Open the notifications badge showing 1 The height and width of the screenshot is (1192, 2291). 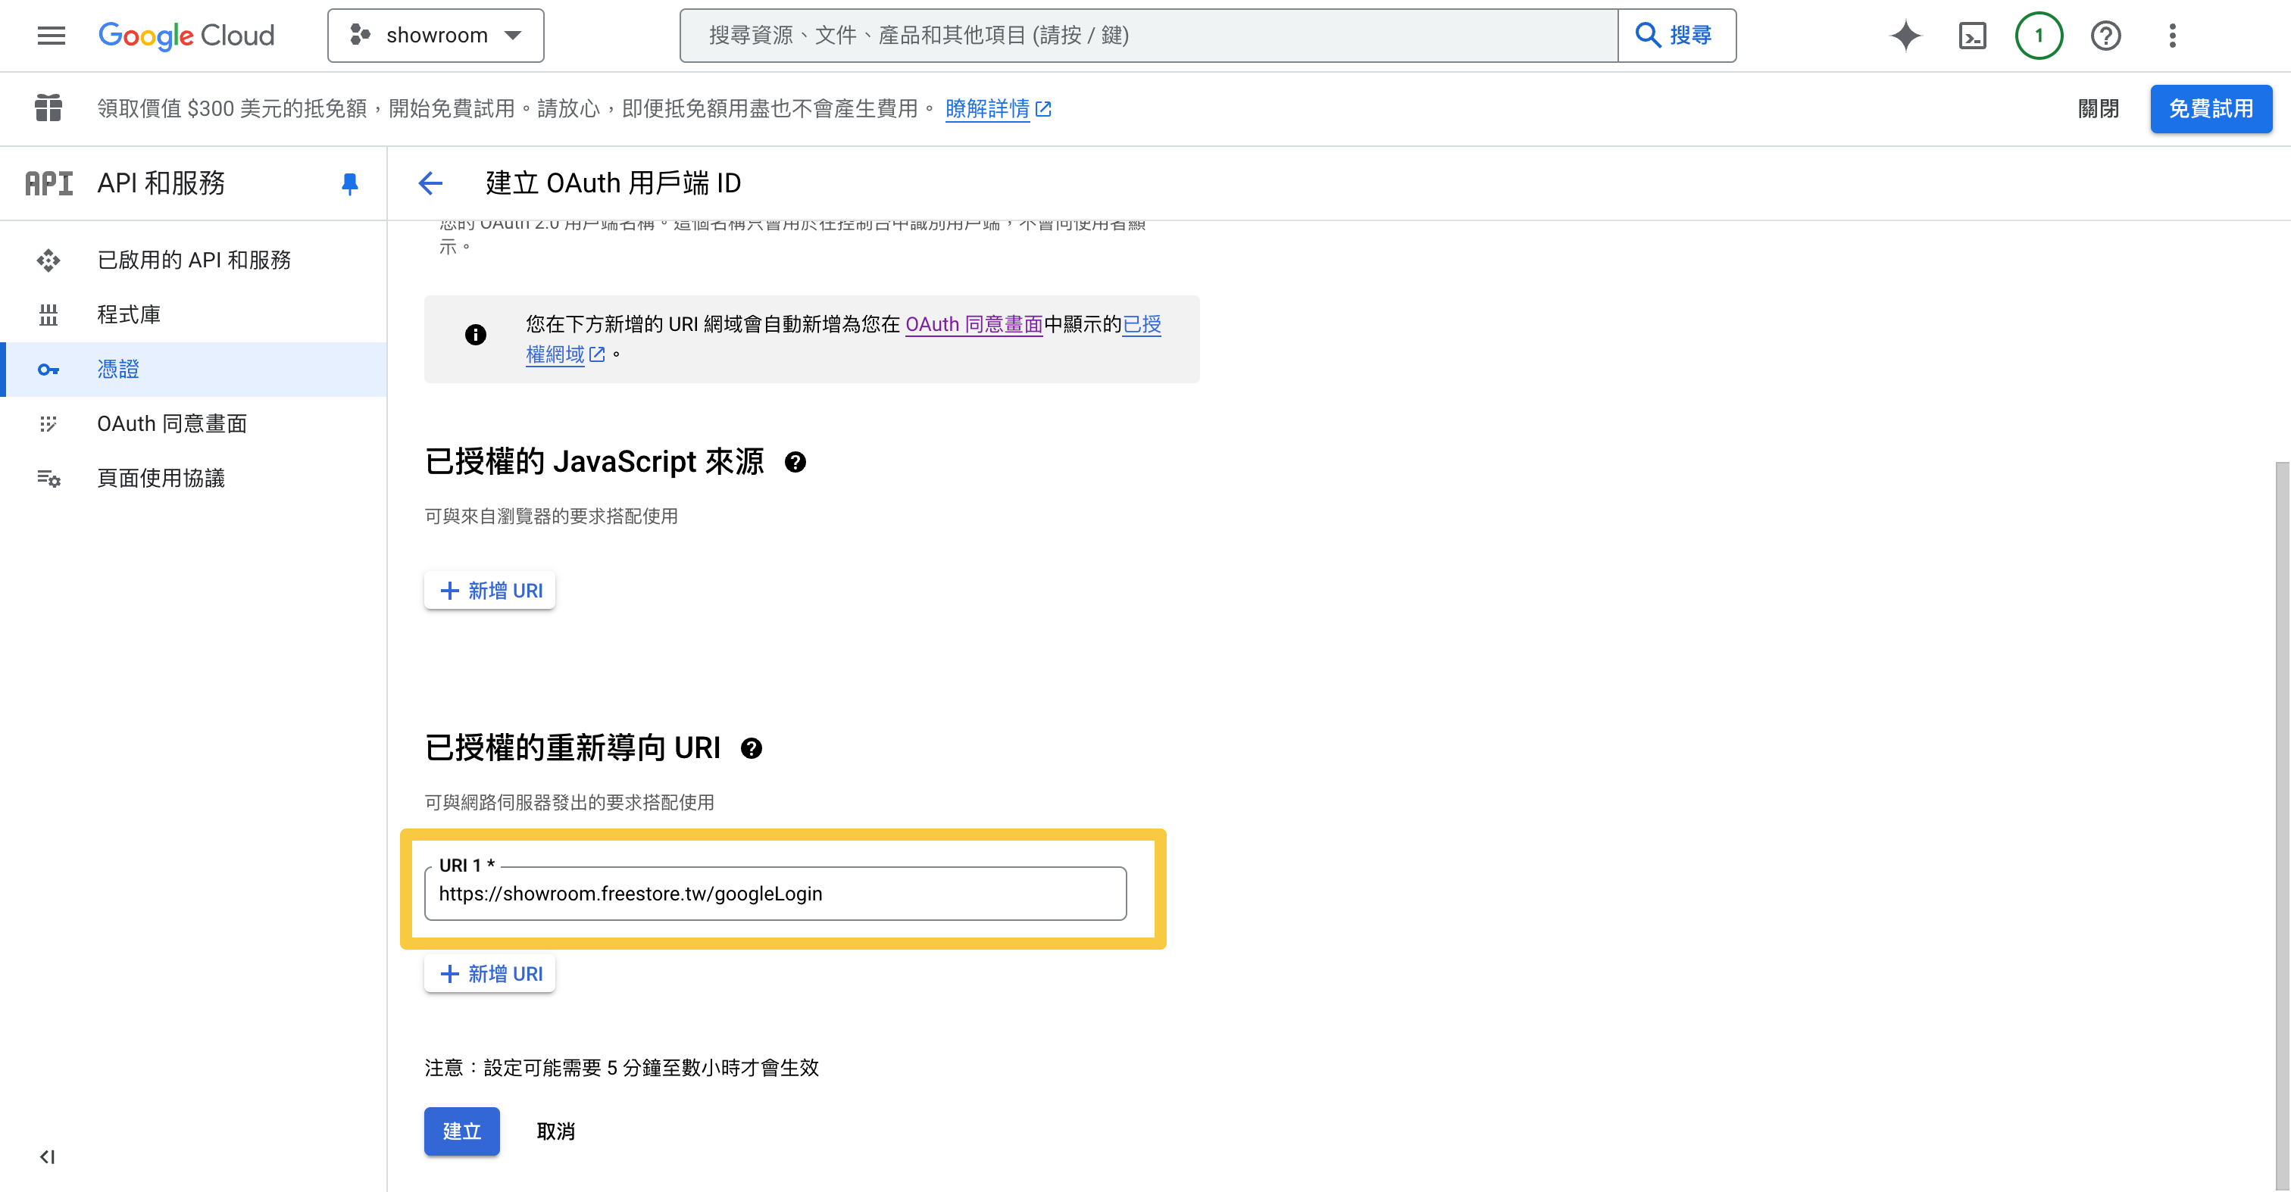2039,36
